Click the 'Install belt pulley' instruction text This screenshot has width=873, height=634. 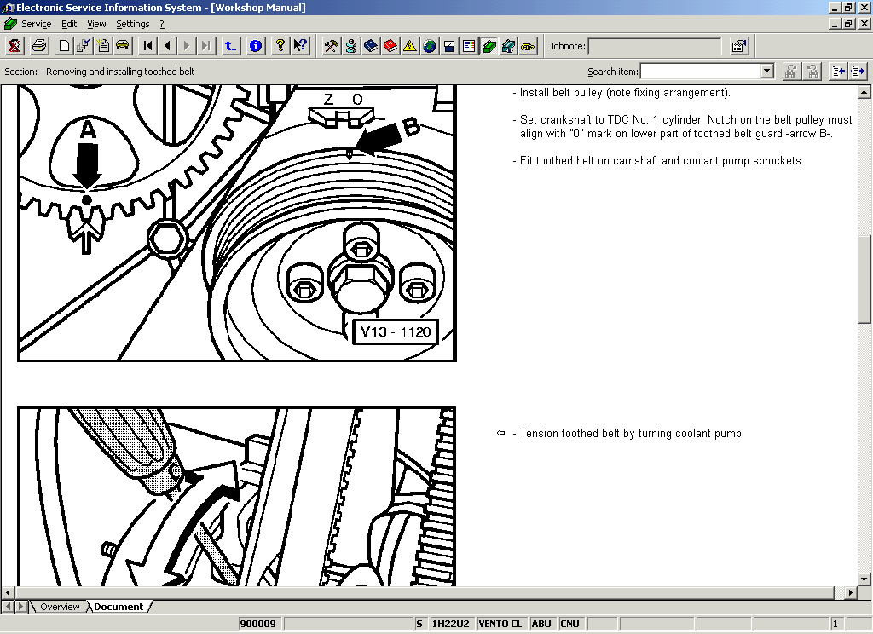pos(622,93)
